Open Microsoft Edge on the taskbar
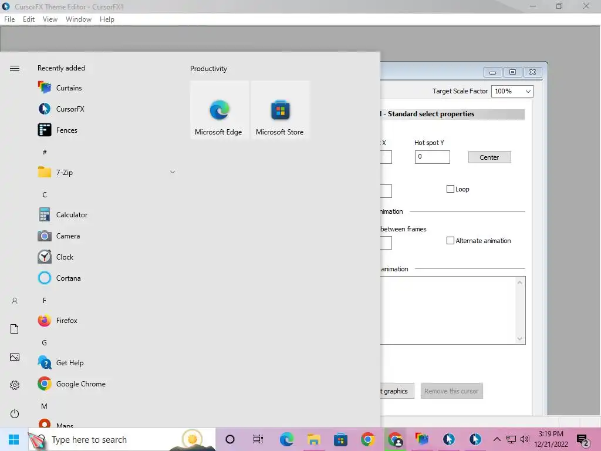 [x=286, y=439]
